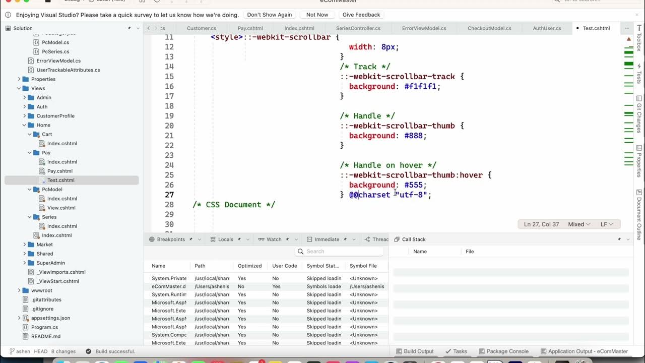Switch to AuthUser.cs tab
645x363 pixels.
click(547, 28)
